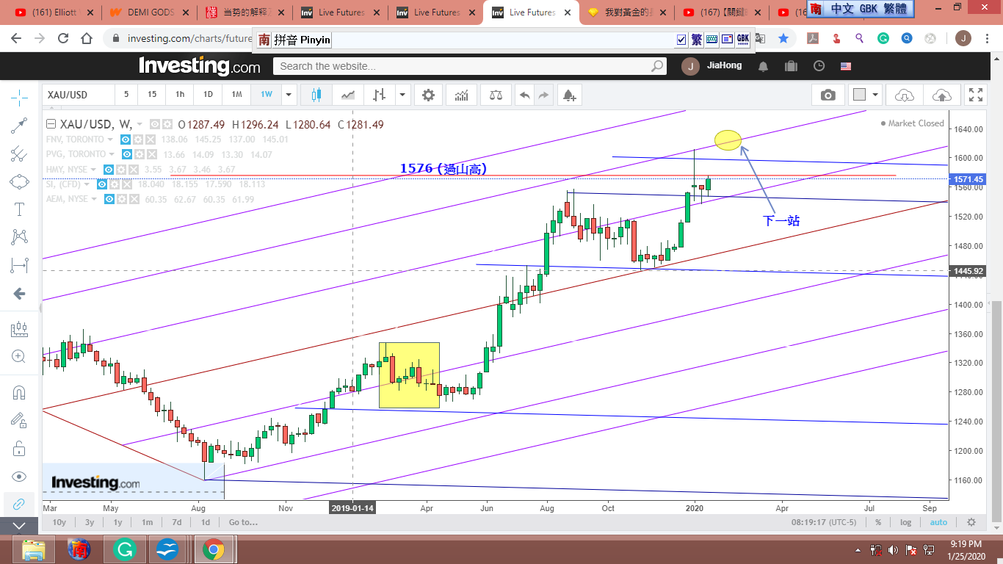Open the bar style dropdown arrow
Viewport: 1003px width, 564px height.
pos(402,95)
